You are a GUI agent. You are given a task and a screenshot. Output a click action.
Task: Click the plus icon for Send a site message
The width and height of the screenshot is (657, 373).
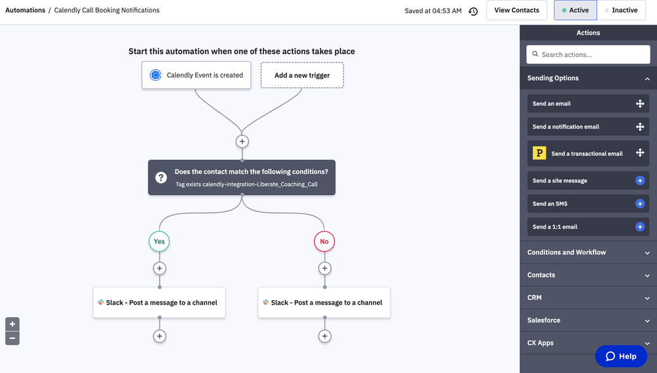[640, 181]
